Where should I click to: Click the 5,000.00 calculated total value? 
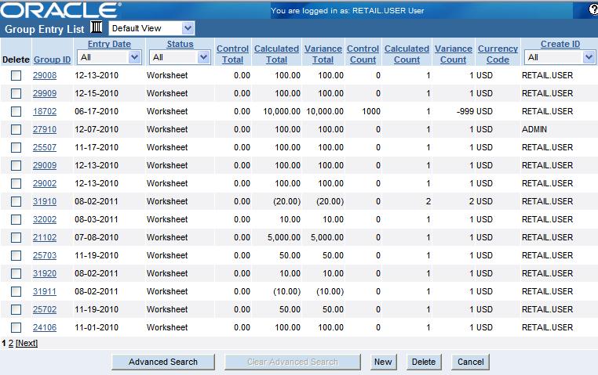click(284, 237)
